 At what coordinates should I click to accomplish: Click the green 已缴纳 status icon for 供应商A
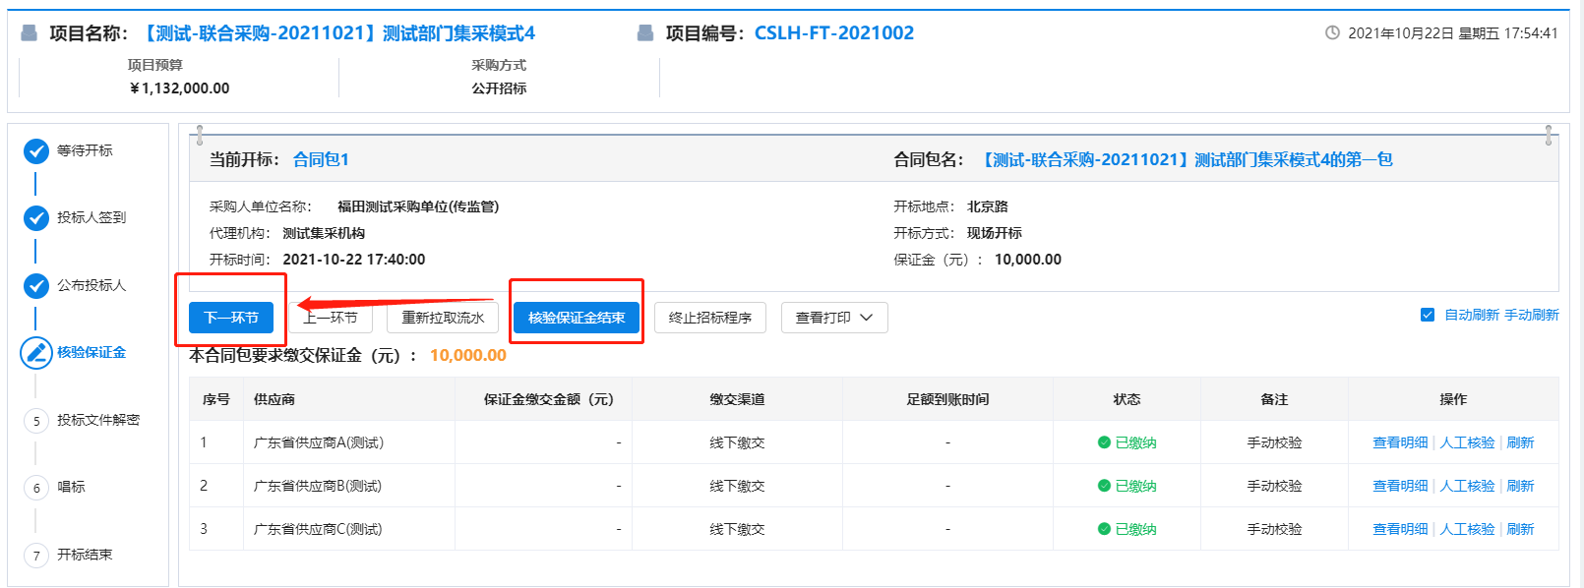click(1104, 443)
